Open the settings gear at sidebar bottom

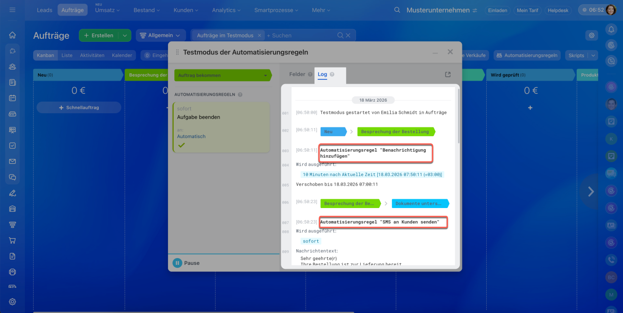(13, 302)
